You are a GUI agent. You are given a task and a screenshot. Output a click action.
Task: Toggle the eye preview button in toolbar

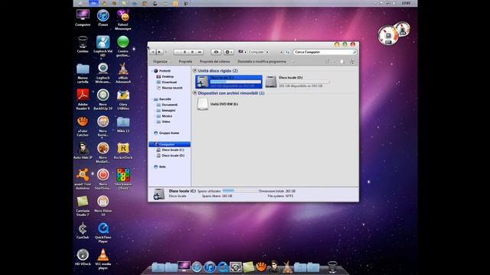216,52
